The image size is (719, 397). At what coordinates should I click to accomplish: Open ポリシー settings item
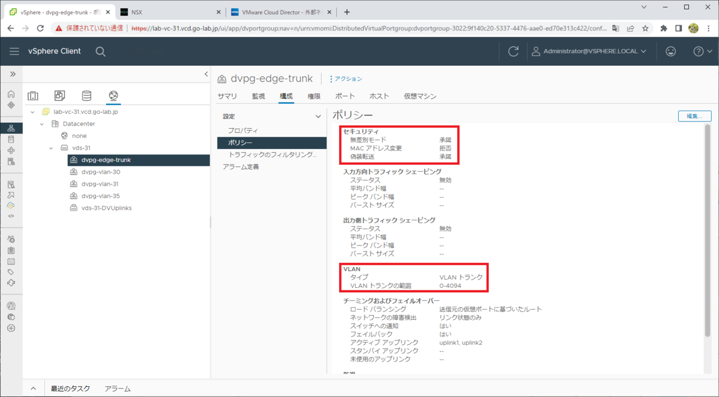(x=272, y=143)
